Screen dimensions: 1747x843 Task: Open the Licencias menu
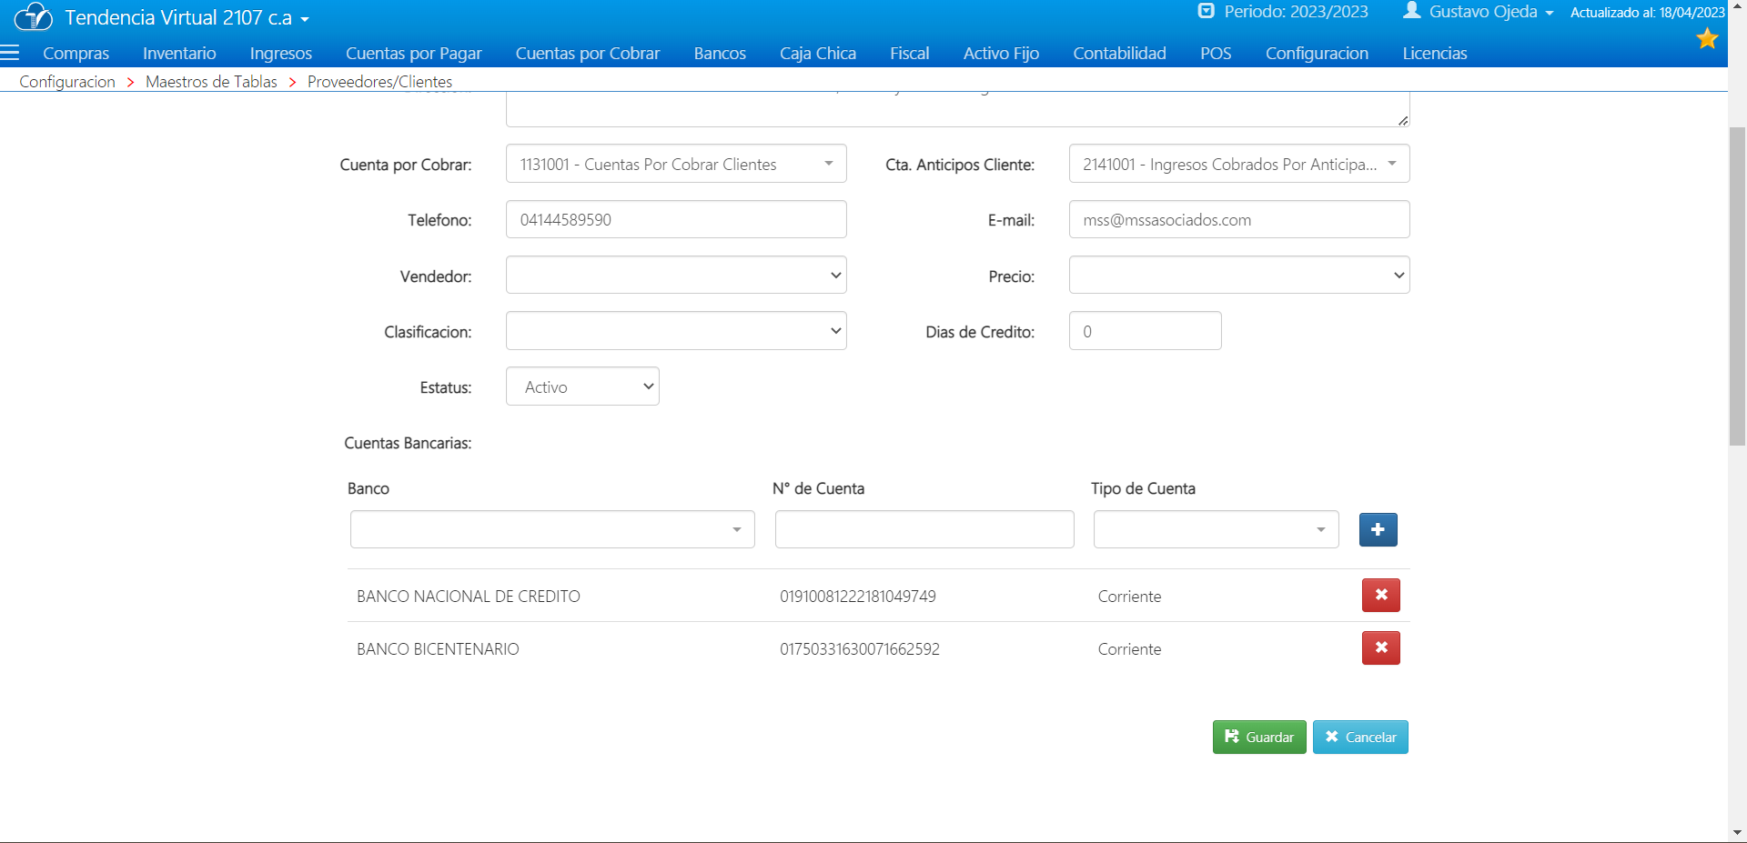1435,54
